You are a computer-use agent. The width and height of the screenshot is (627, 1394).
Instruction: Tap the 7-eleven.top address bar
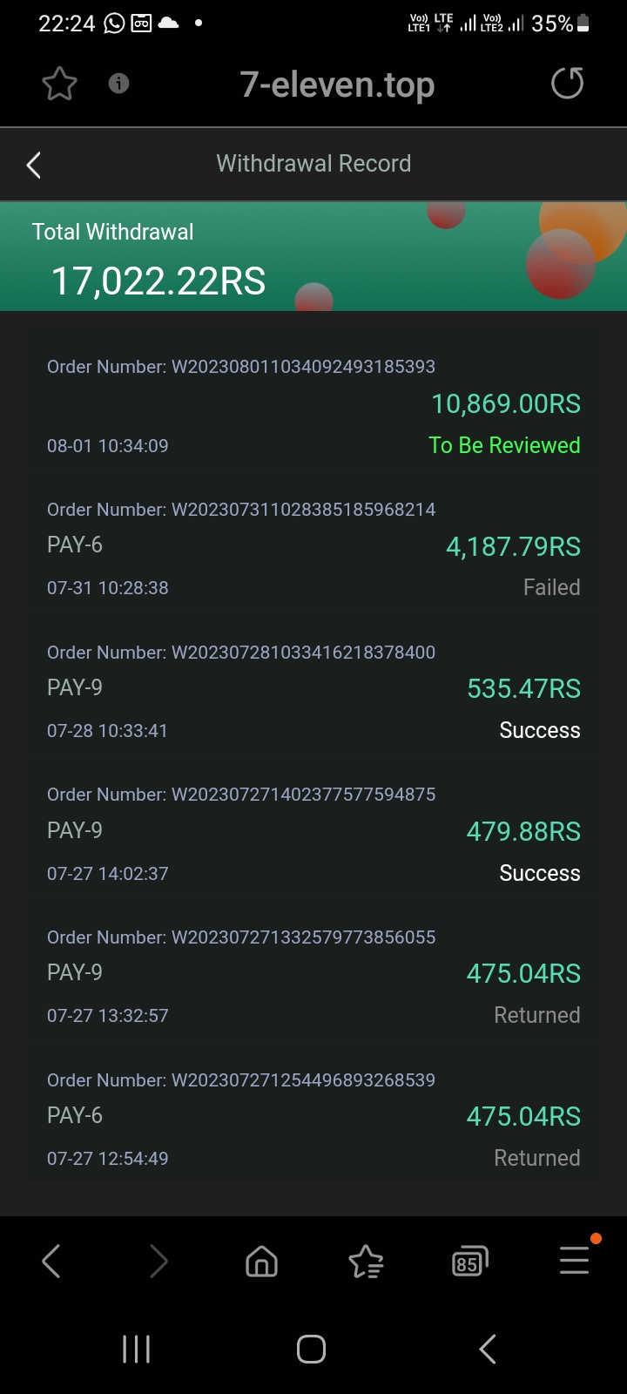337,85
